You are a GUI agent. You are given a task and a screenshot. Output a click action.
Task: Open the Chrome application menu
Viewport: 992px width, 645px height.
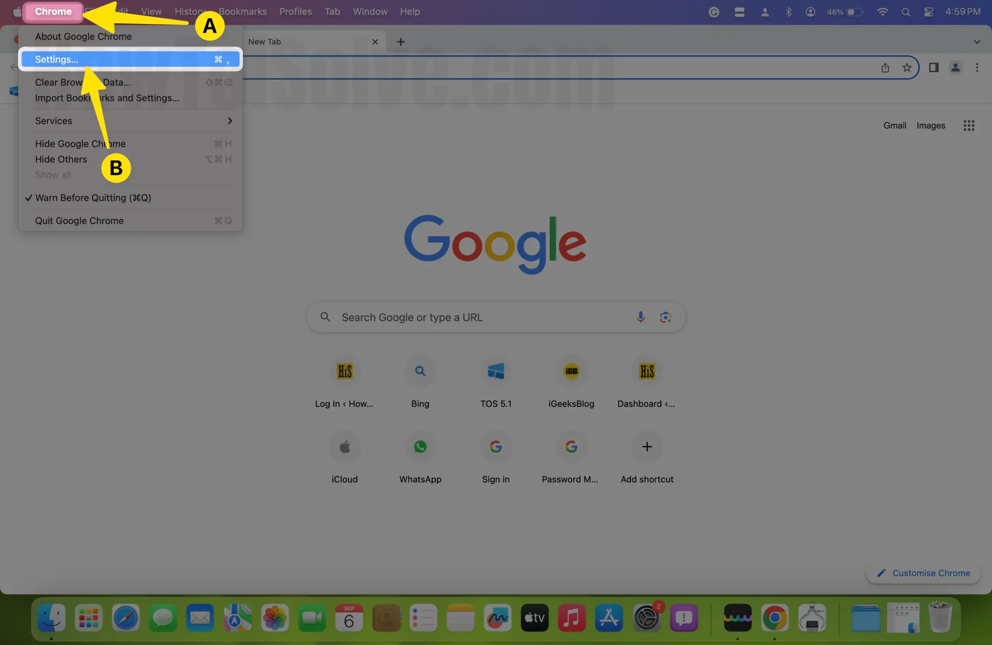coord(53,11)
